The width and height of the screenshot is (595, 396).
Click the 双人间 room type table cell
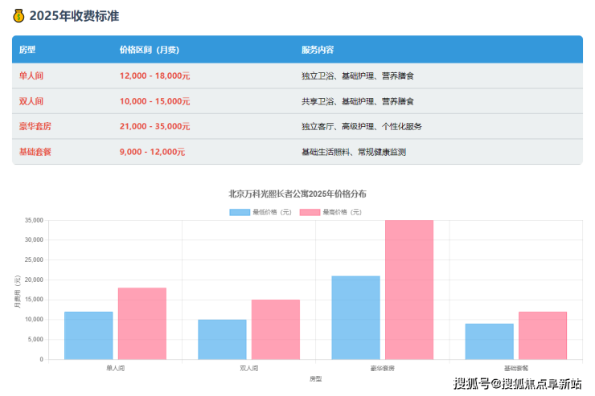click(x=31, y=101)
